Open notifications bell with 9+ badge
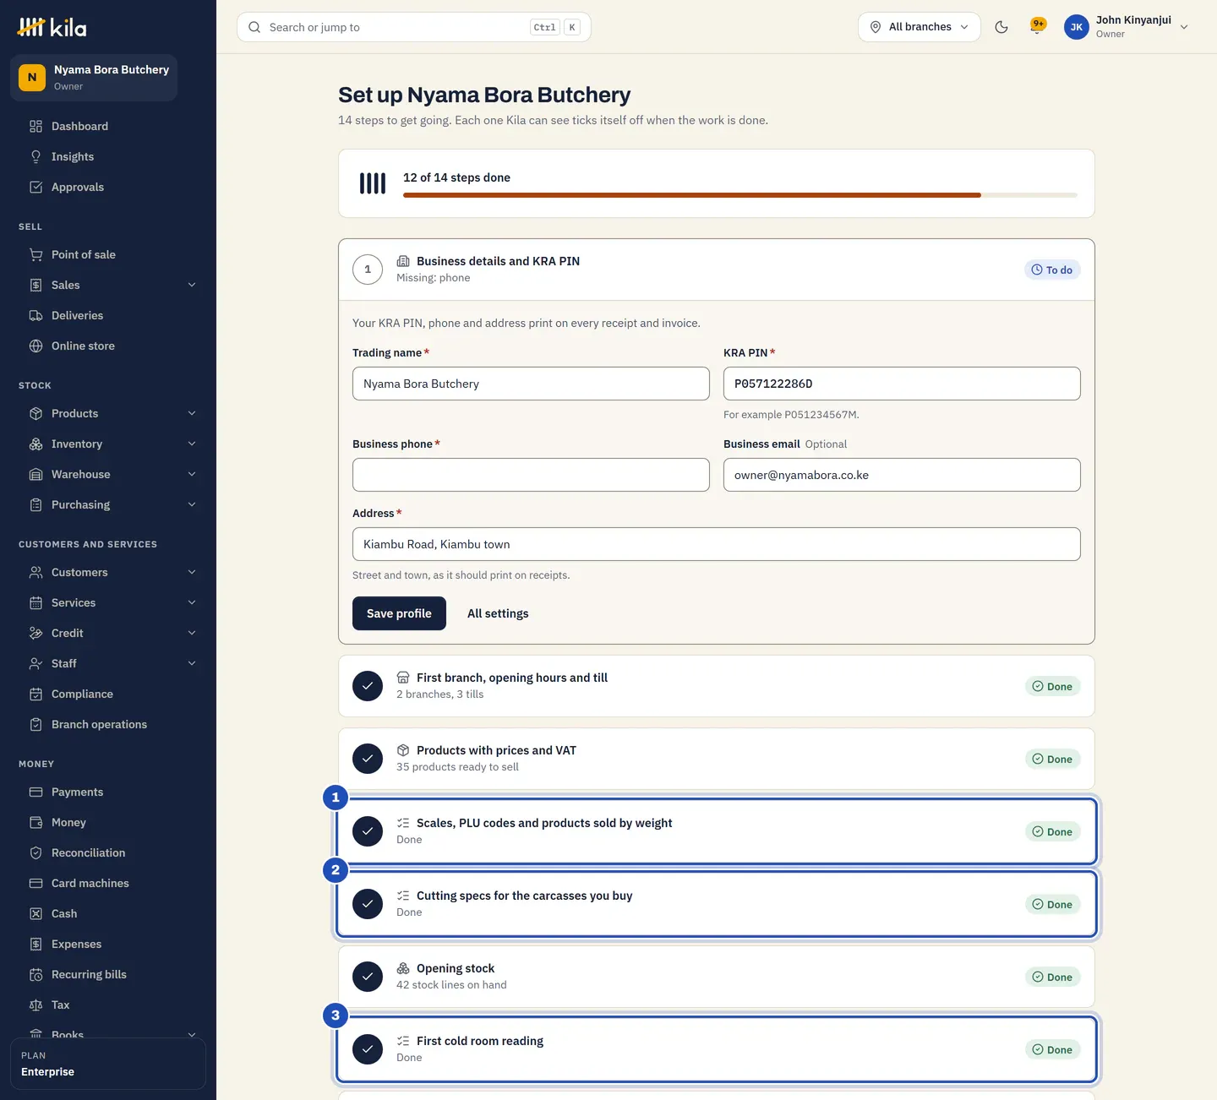1217x1100 pixels. click(x=1037, y=27)
